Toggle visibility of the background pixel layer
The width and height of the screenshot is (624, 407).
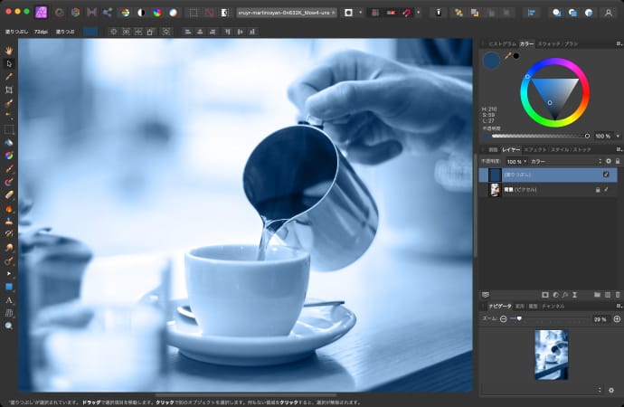tap(606, 190)
